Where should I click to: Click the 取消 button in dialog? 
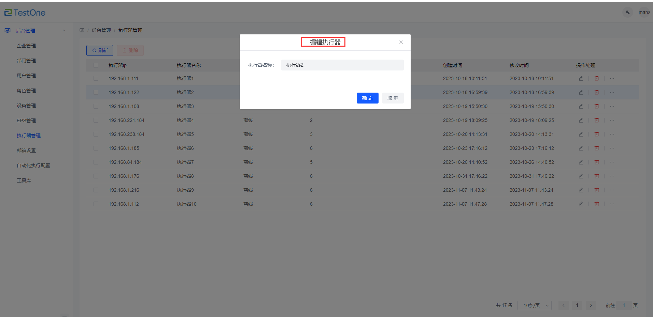pyautogui.click(x=393, y=98)
